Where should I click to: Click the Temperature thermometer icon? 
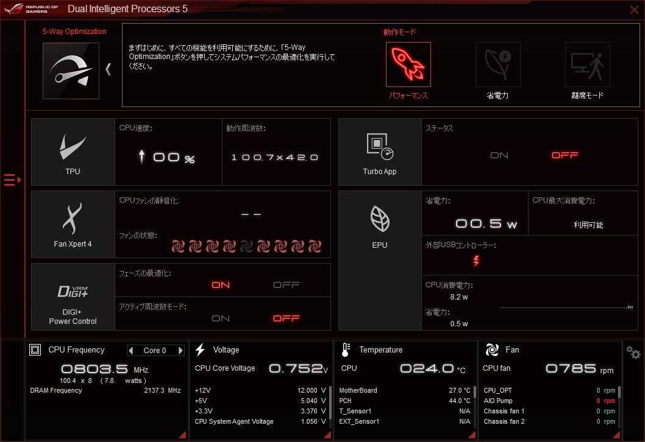click(x=346, y=349)
